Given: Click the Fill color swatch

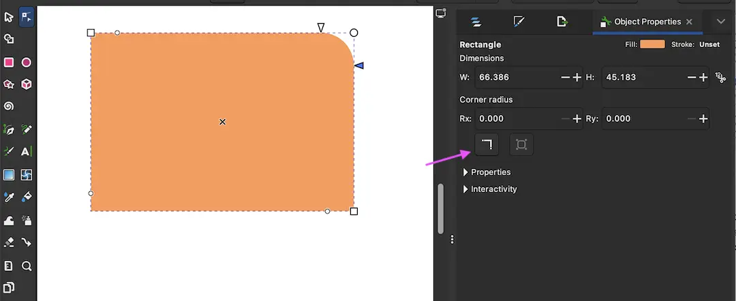Looking at the screenshot, I should point(652,44).
